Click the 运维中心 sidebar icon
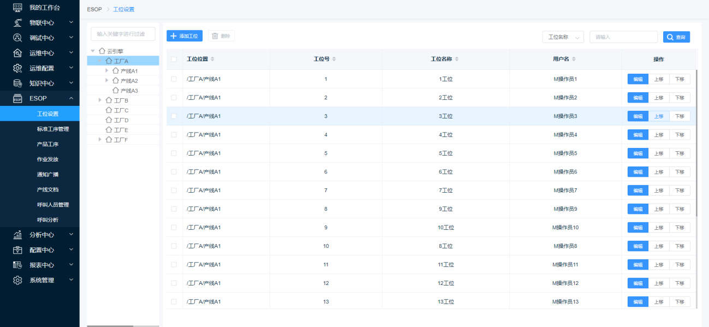 [17, 53]
